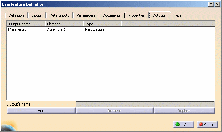Click the Part Design type cell
222x132 pixels.
pos(95,29)
